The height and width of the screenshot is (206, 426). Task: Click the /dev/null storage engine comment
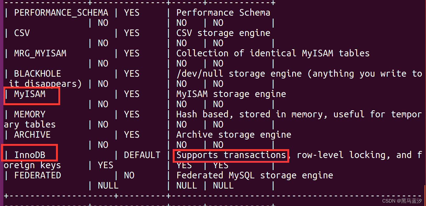click(239, 74)
